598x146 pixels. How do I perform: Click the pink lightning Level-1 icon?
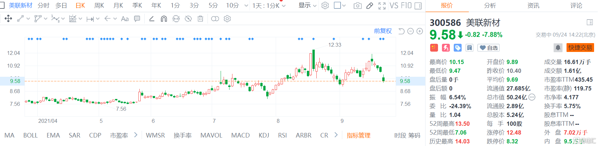[446, 48]
